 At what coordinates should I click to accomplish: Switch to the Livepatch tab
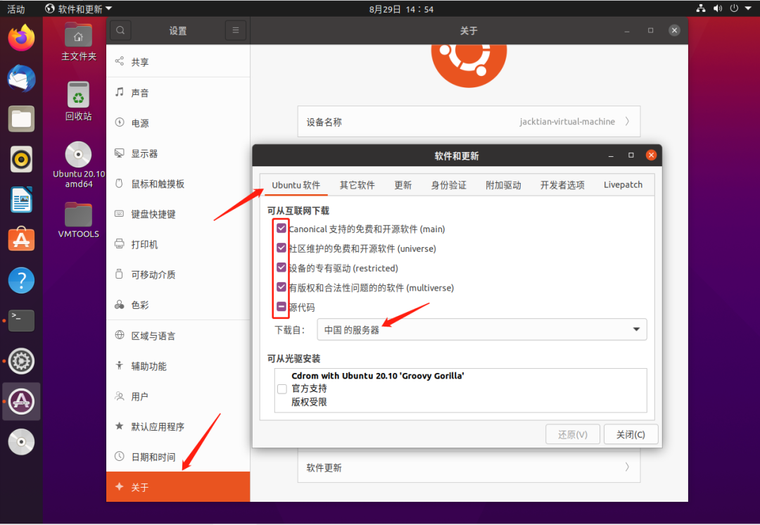(x=623, y=184)
